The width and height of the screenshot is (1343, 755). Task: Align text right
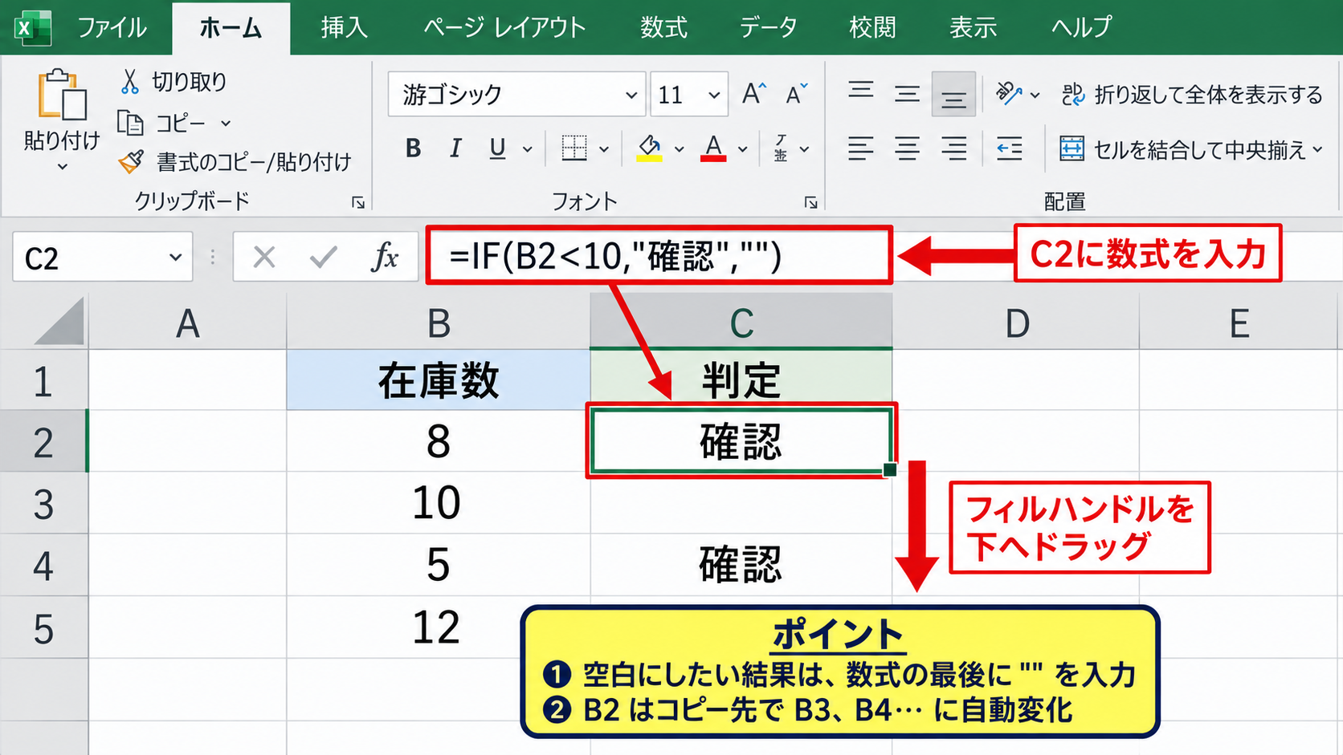point(954,148)
